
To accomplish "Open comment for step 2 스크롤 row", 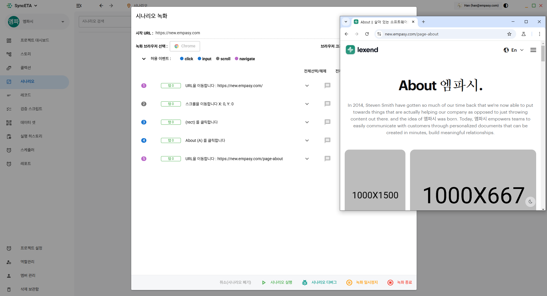I will [x=328, y=104].
